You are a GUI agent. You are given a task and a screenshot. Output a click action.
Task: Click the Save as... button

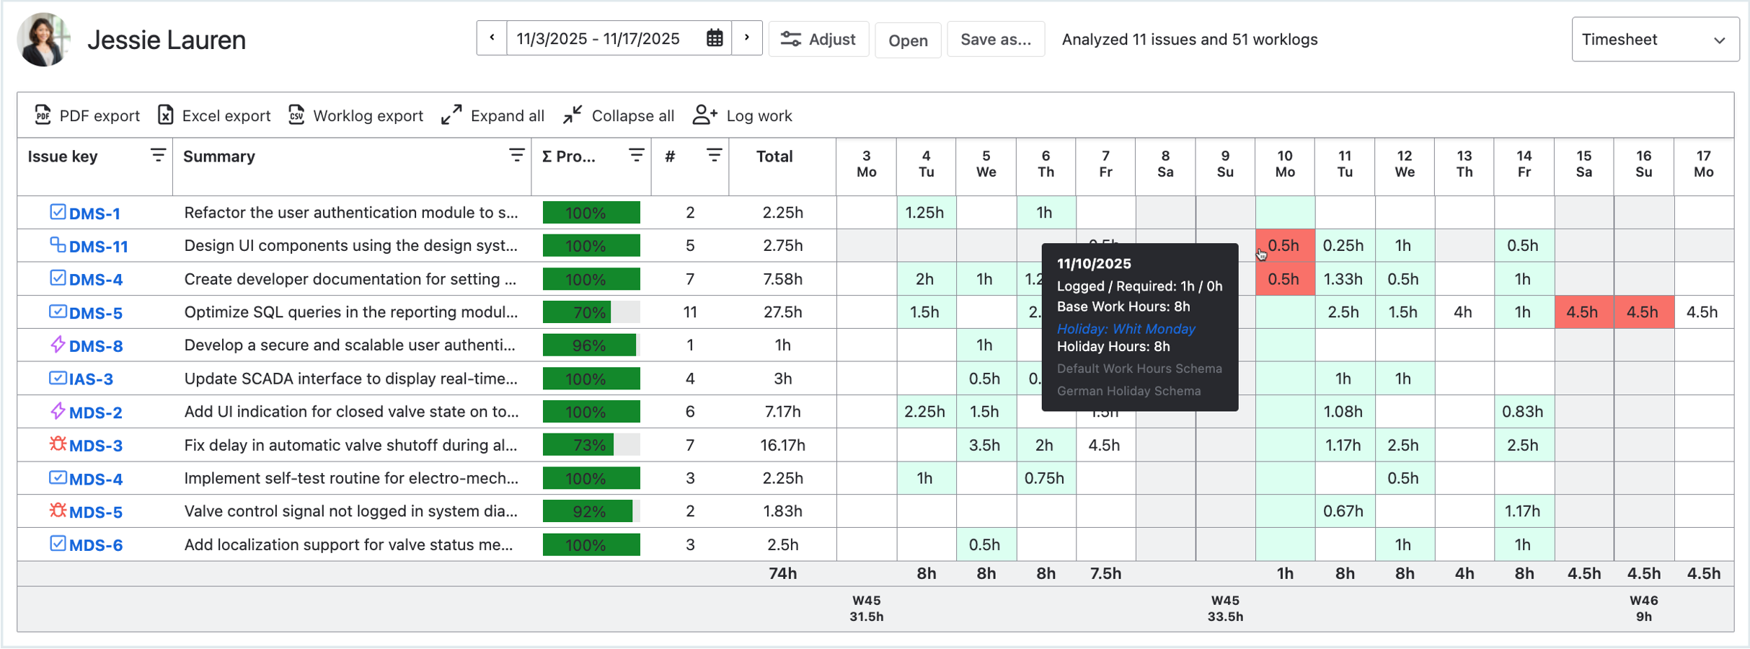(995, 40)
